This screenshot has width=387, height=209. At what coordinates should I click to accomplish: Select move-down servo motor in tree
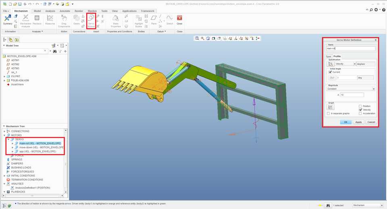(x=41, y=147)
